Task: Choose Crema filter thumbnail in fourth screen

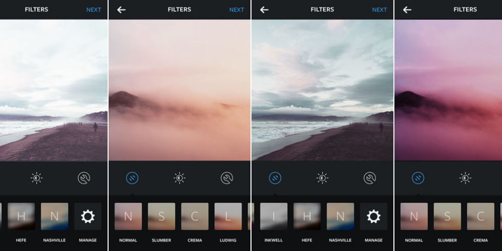Action: tap(480, 216)
